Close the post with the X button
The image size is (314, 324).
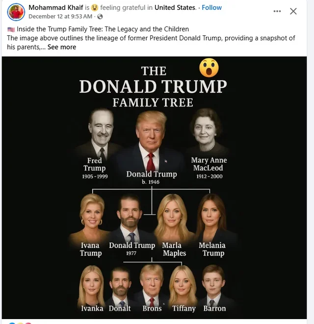pyautogui.click(x=293, y=11)
